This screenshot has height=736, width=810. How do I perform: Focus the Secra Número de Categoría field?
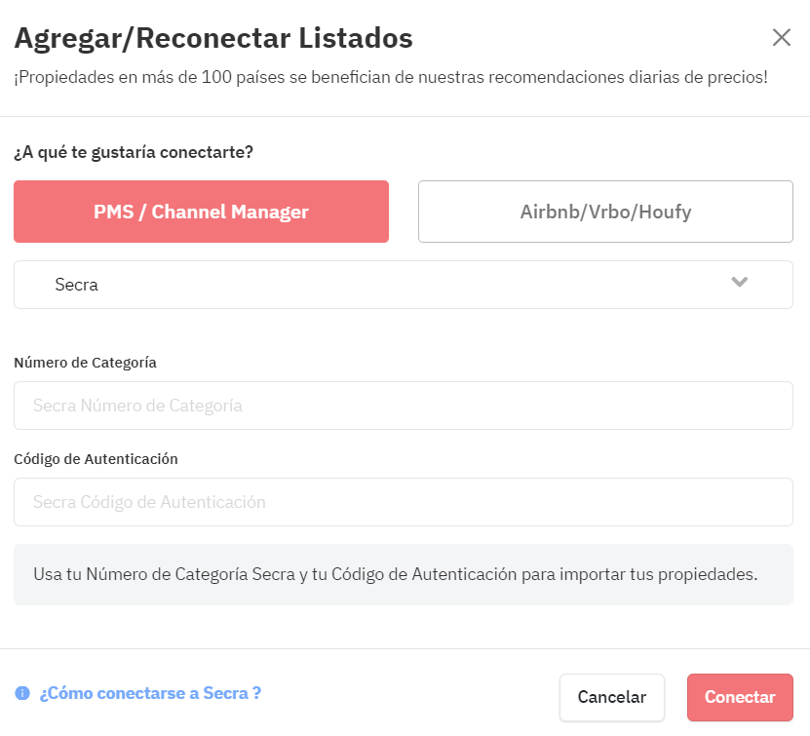click(403, 406)
